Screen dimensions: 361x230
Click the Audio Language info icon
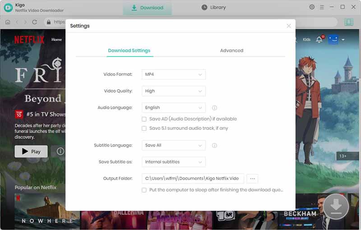(x=214, y=108)
